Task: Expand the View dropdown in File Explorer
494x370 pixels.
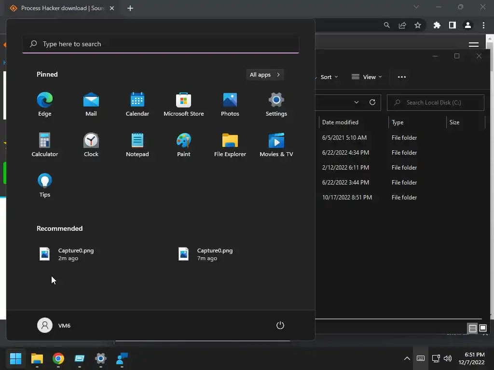Action: (x=367, y=77)
